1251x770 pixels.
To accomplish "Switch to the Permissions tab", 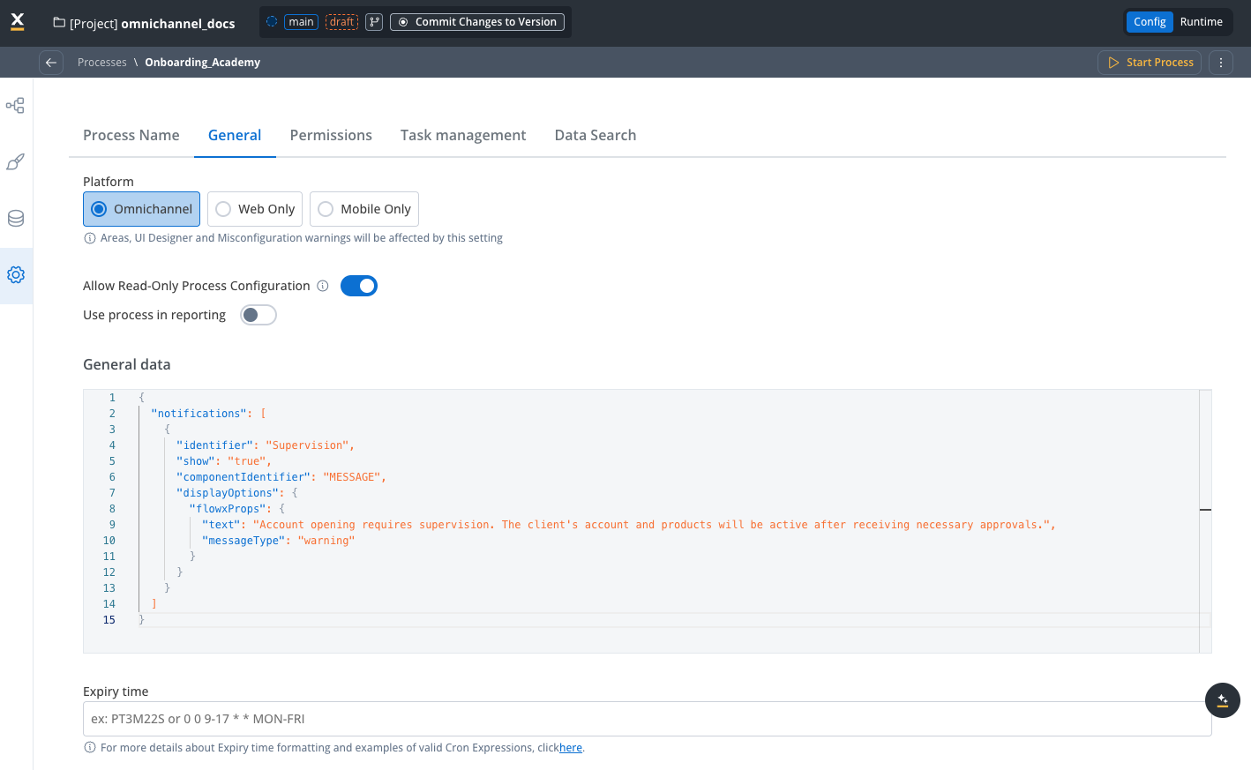I will tap(331, 135).
